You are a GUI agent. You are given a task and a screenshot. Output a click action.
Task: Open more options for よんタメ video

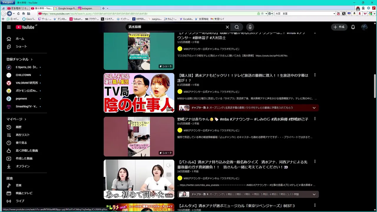tap(315, 205)
